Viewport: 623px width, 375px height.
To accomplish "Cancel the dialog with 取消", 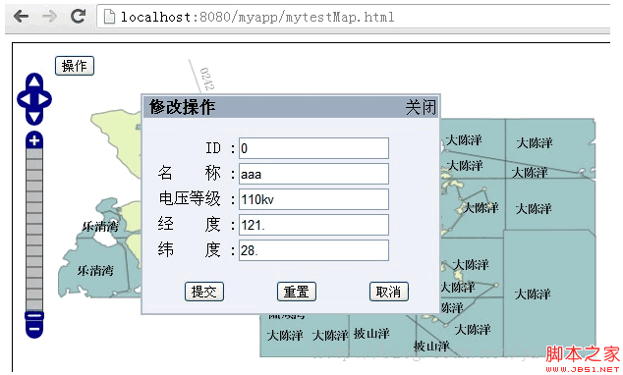I will [388, 292].
